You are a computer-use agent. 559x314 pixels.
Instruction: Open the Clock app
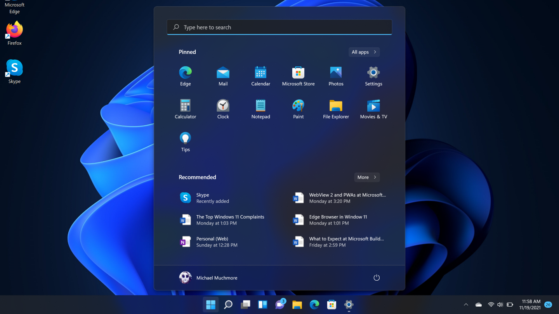223,109
